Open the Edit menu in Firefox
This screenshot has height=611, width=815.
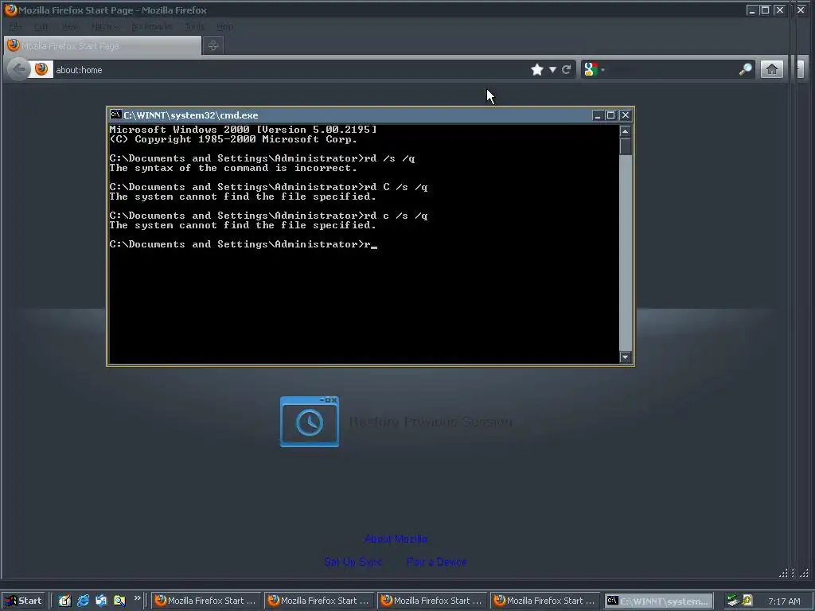pos(41,26)
